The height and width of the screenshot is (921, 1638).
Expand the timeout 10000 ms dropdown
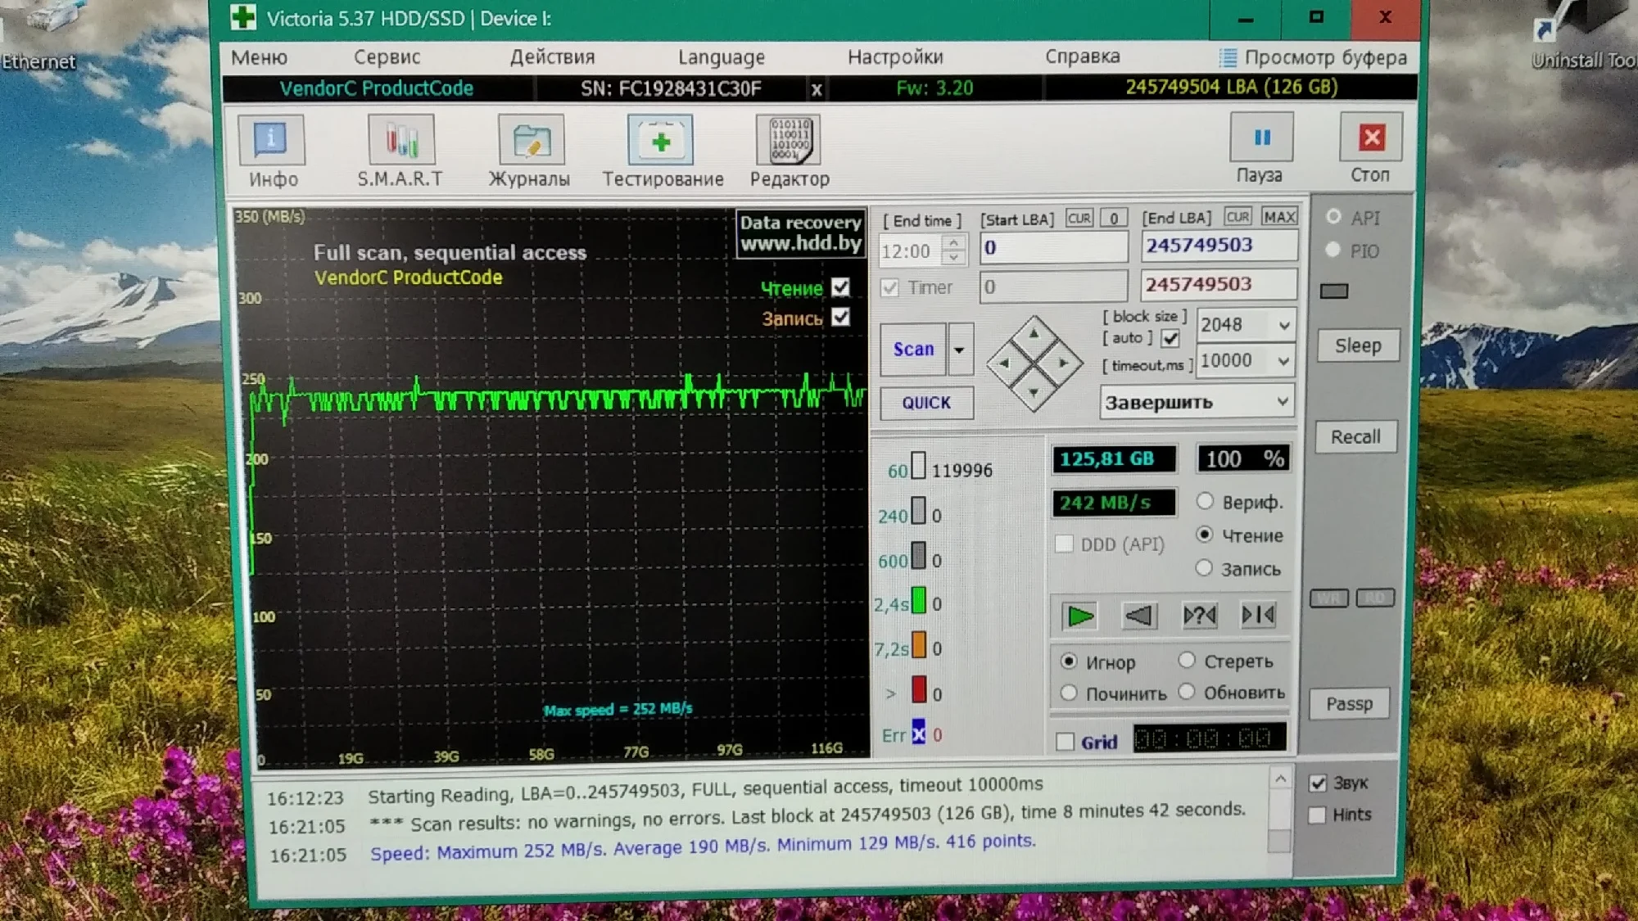1283,360
